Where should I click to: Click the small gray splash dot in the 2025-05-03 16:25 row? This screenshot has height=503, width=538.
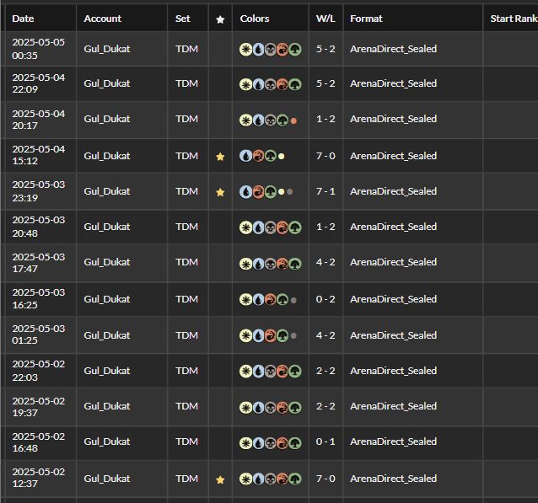(293, 300)
